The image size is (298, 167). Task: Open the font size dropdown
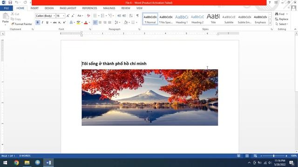point(64,16)
